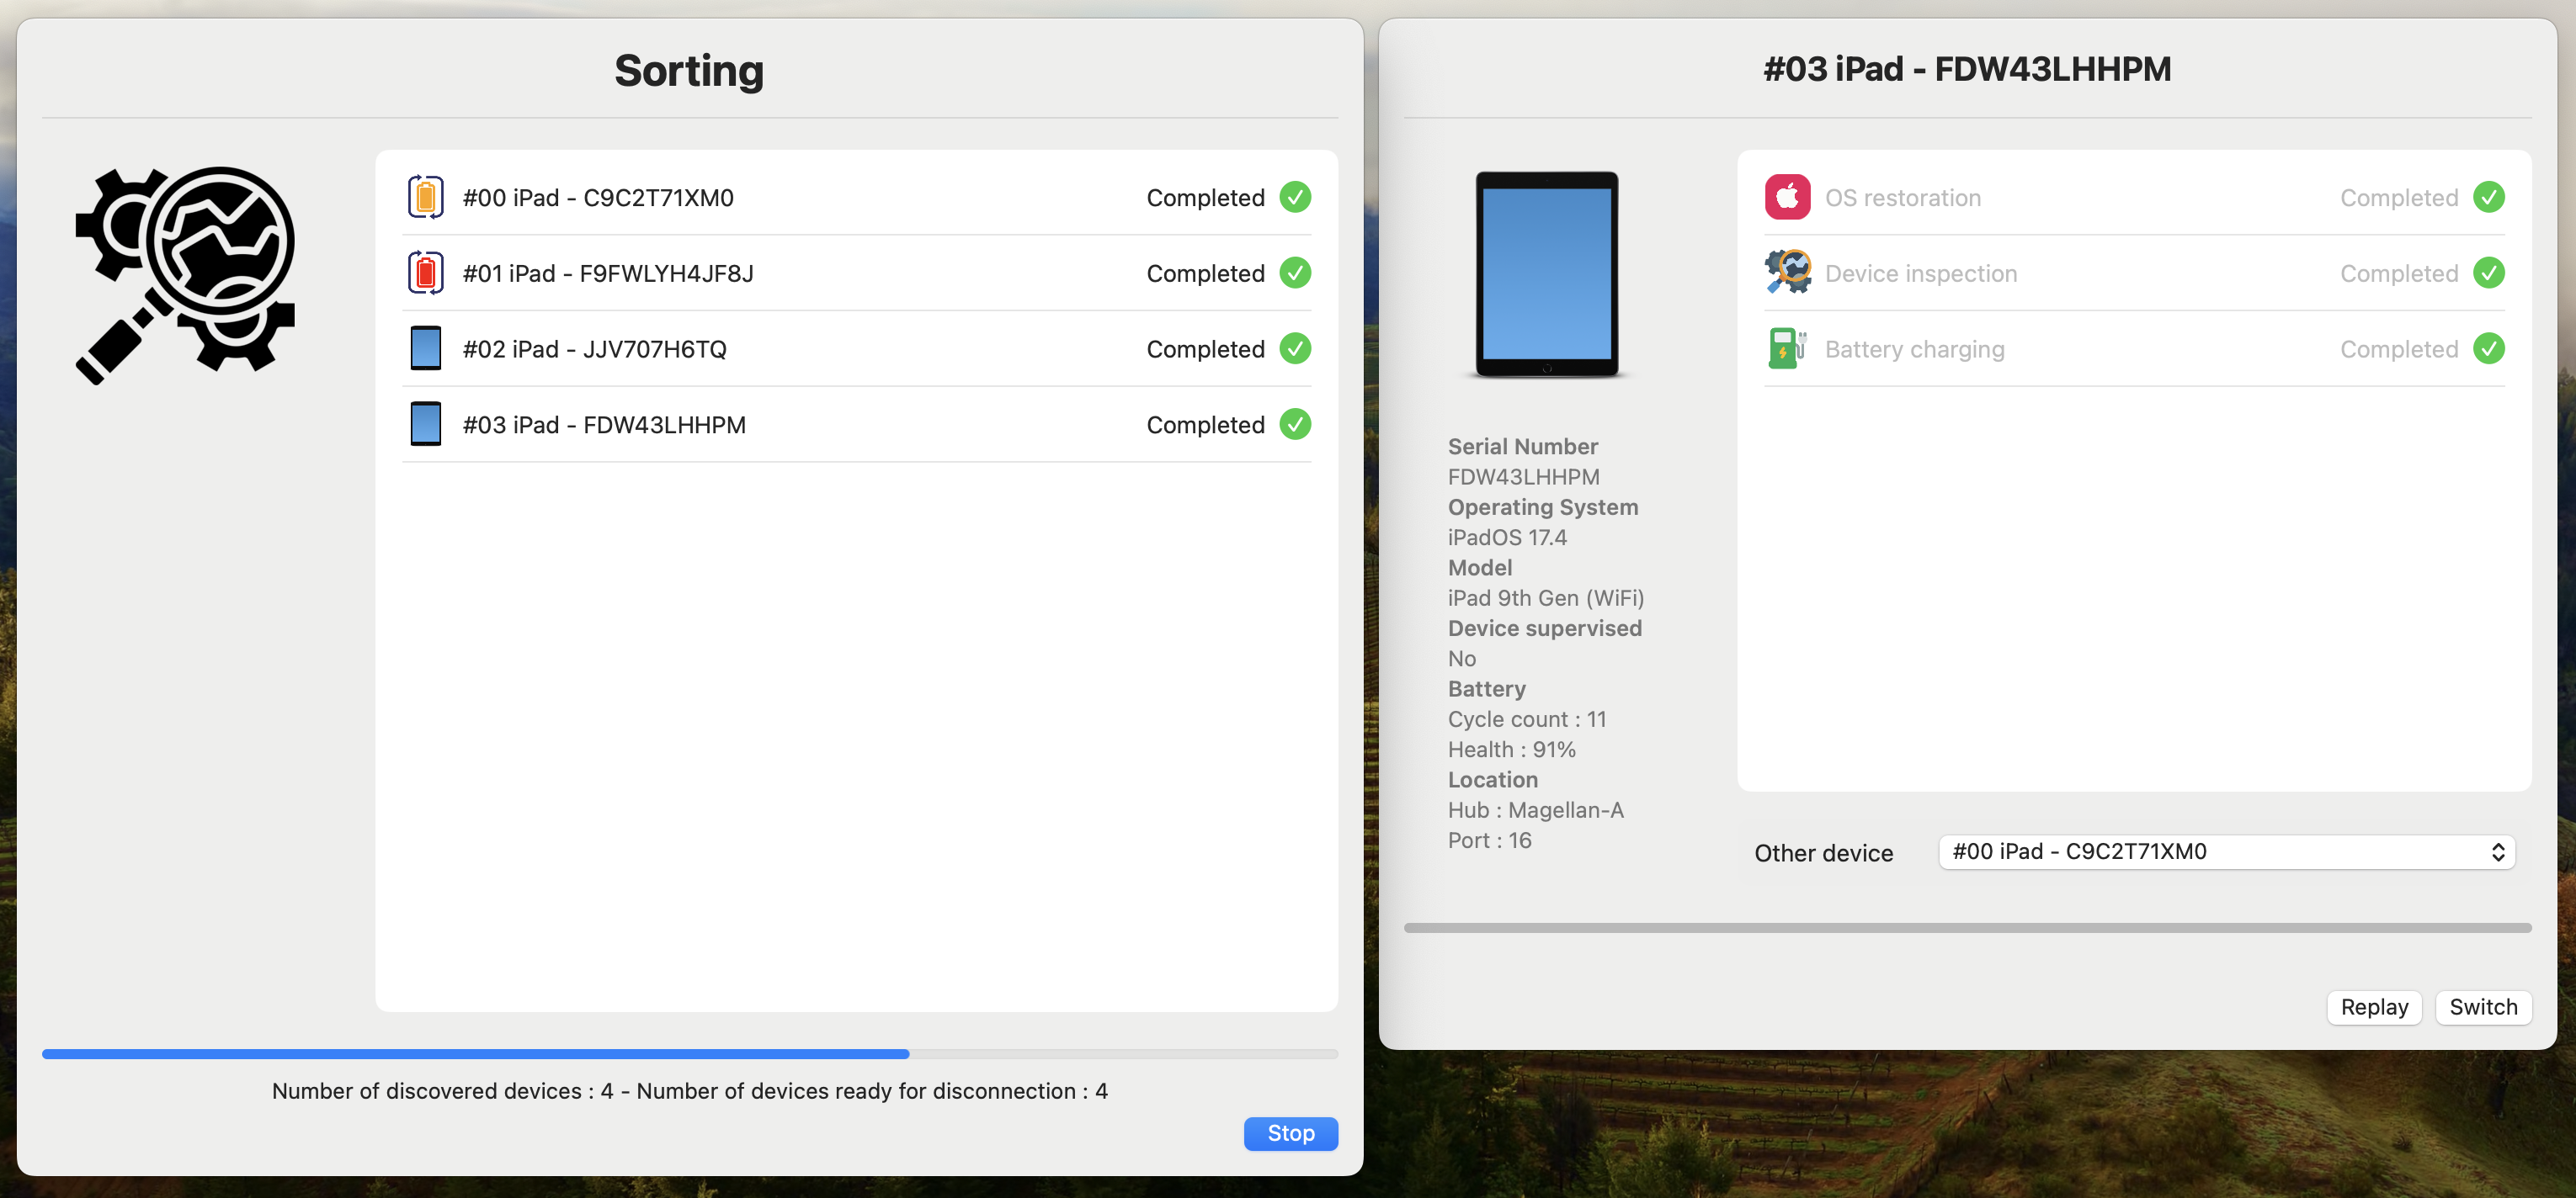2576x1198 pixels.
Task: Click the Location heading
Action: point(1492,781)
